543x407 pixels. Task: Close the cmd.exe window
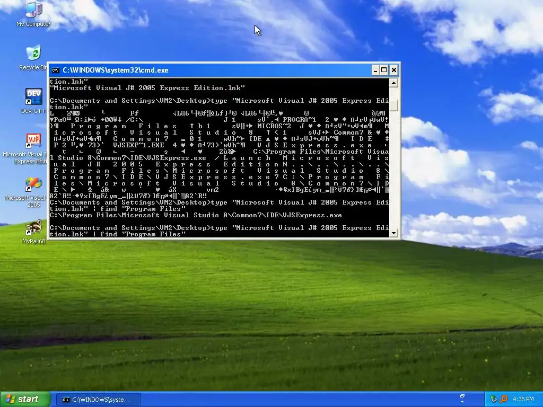[394, 70]
